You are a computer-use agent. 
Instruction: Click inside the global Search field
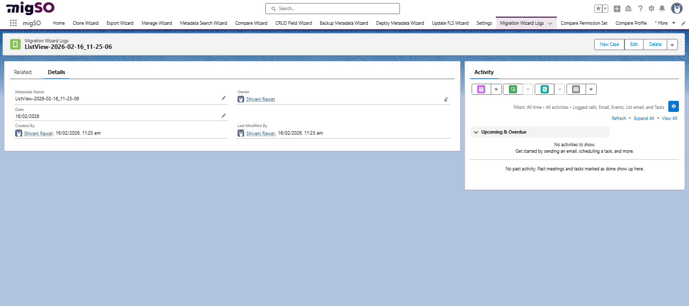click(x=332, y=8)
